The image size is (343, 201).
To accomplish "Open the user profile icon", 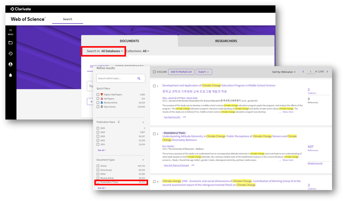I will (x=10, y=64).
